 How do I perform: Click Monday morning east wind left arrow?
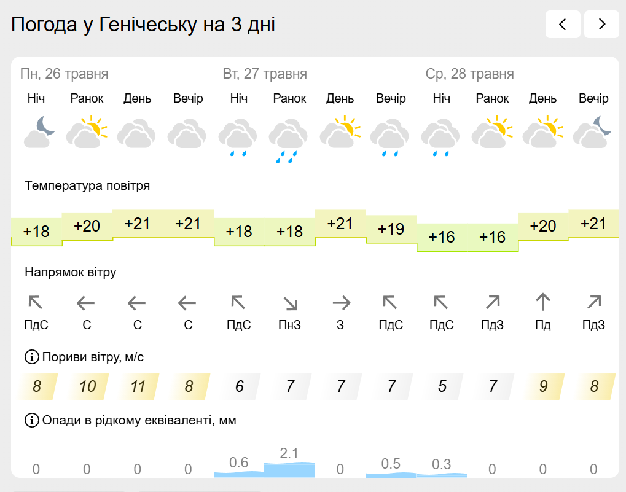pos(85,303)
